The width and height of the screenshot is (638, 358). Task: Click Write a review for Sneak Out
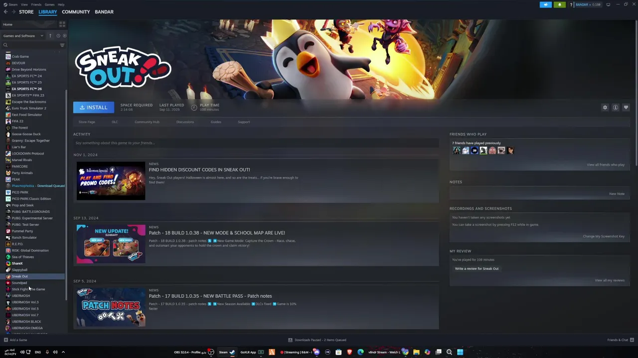[x=477, y=268]
